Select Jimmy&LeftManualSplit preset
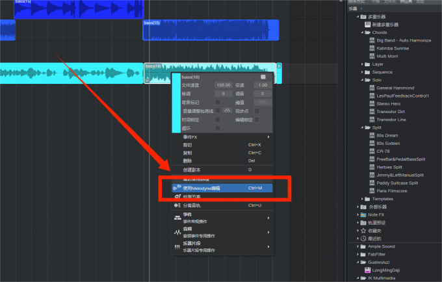This screenshot has width=442, height=282. (400, 175)
